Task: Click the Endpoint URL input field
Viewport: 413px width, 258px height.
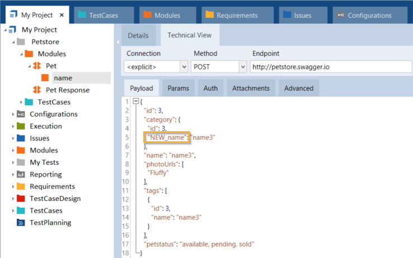Action: pyautogui.click(x=330, y=67)
